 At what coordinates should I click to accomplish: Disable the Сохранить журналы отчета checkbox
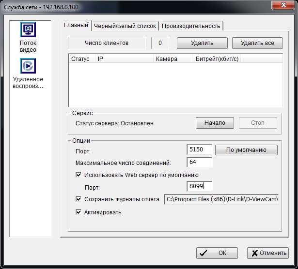pyautogui.click(x=79, y=199)
